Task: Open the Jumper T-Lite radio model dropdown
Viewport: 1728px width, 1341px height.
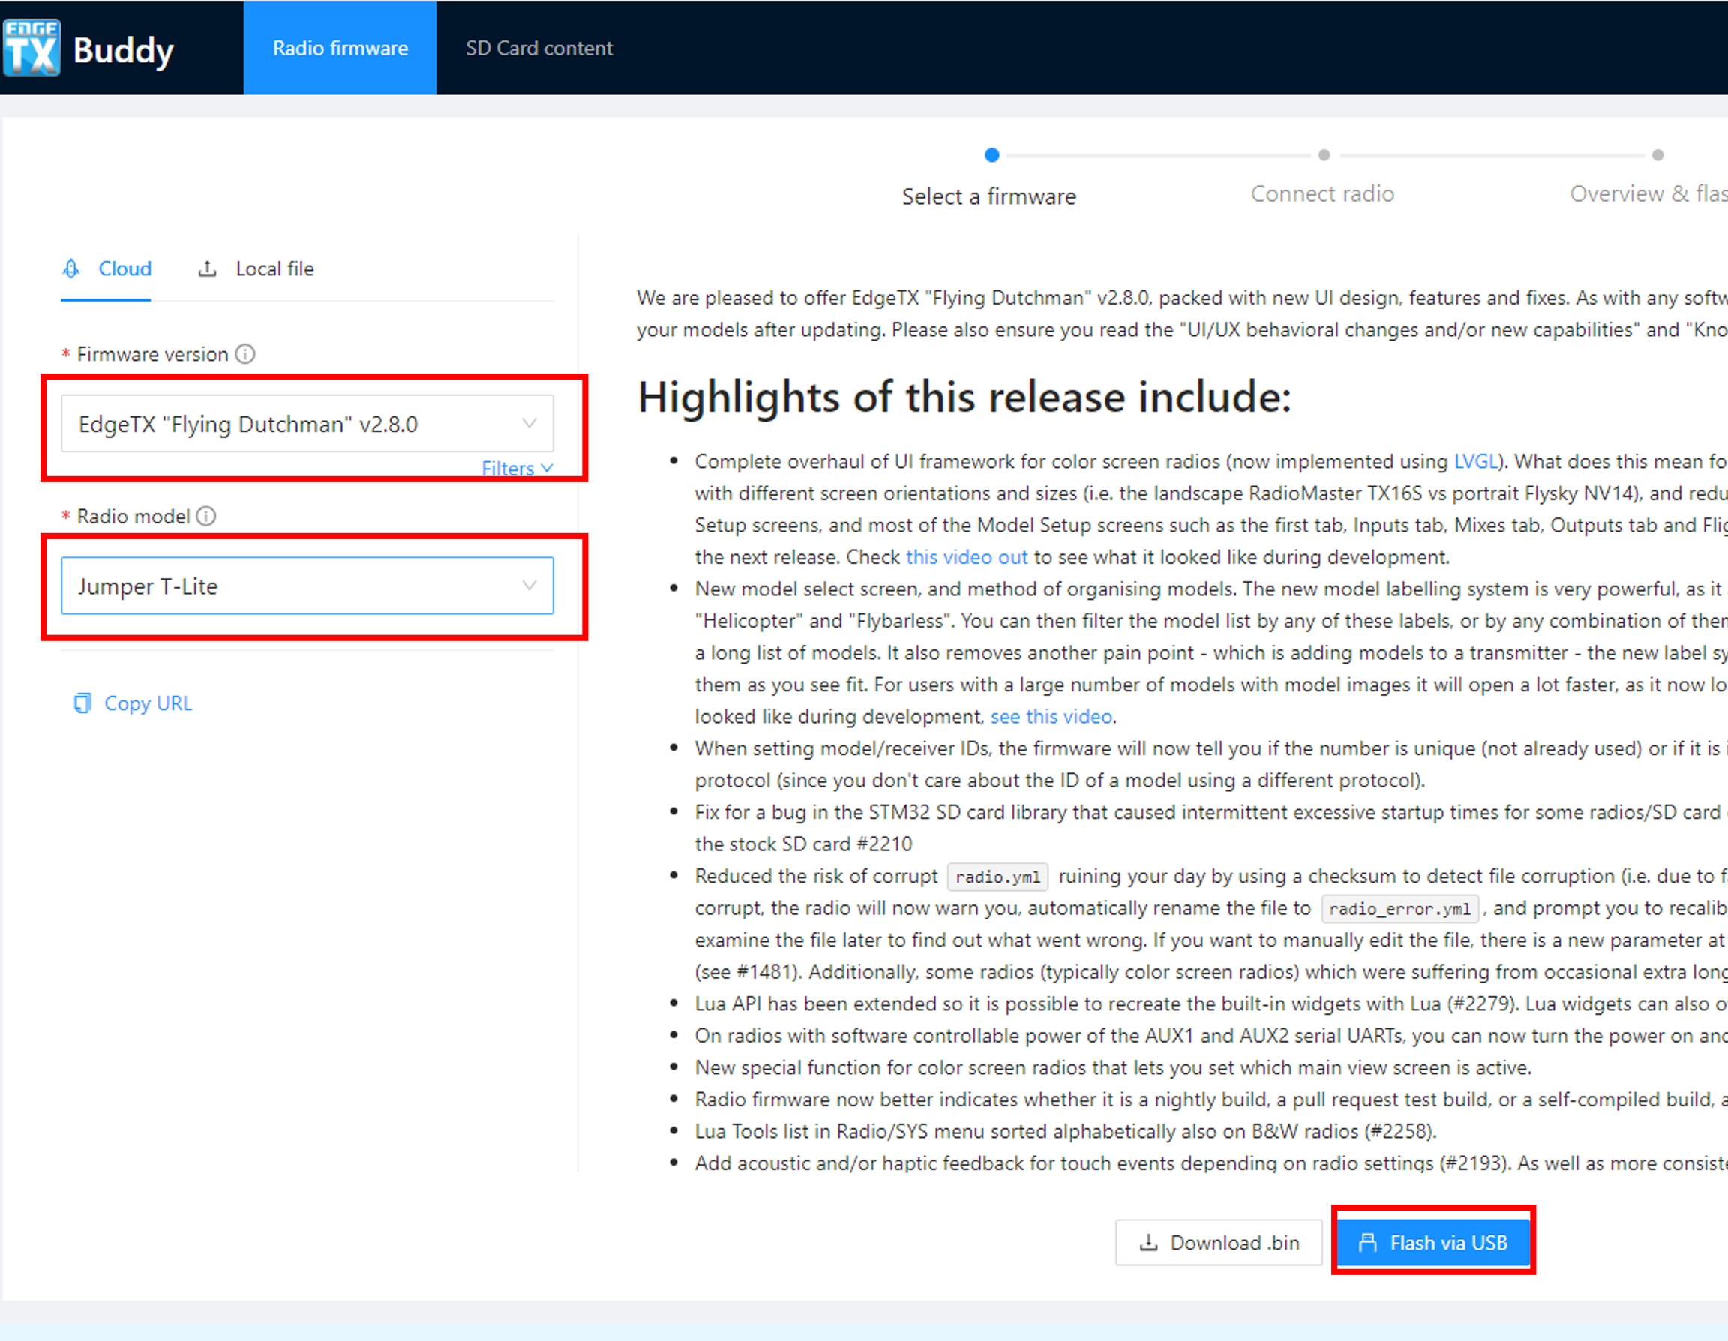Action: [x=307, y=586]
